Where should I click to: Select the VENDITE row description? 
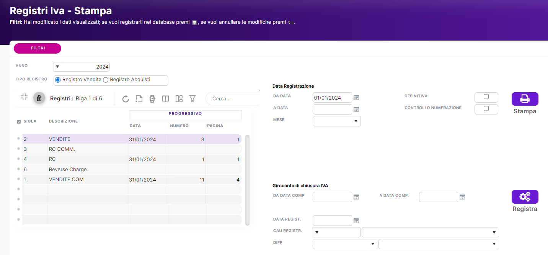pos(60,139)
